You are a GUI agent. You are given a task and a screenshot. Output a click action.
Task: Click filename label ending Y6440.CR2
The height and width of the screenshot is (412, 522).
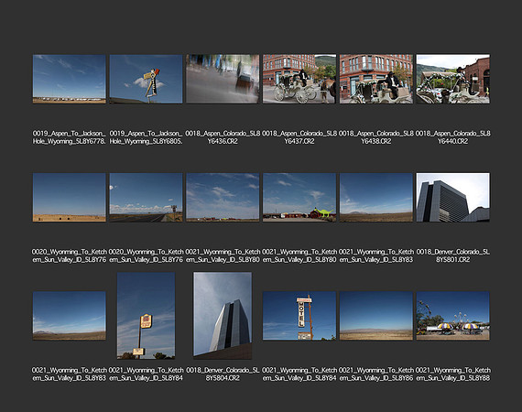[x=452, y=137]
